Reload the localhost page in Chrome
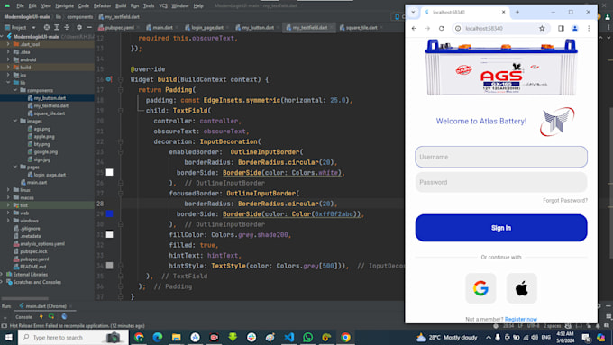The height and width of the screenshot is (345, 613). point(442,28)
